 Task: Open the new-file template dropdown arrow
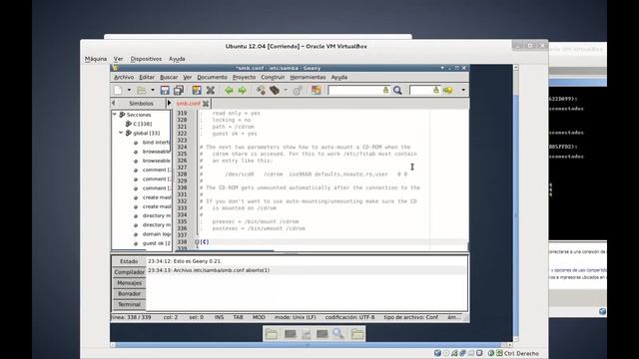click(x=129, y=90)
